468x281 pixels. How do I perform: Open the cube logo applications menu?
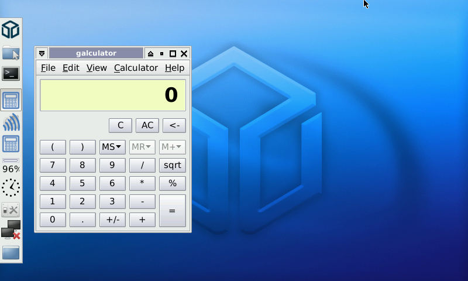click(11, 29)
